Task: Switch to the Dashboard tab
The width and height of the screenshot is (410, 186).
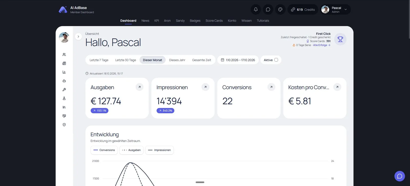Action: pos(128,21)
